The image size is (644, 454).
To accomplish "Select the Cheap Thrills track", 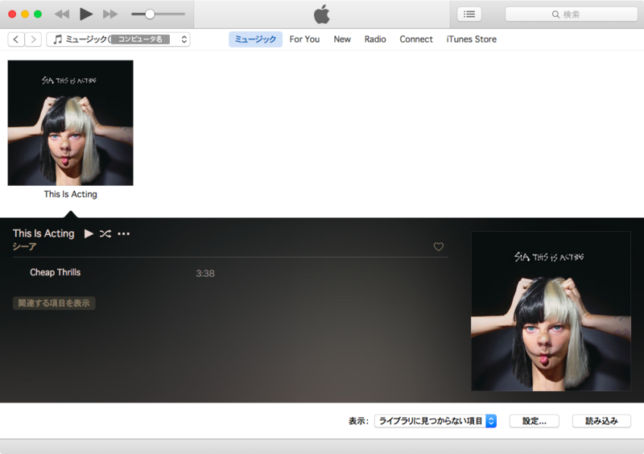I will pos(55,272).
